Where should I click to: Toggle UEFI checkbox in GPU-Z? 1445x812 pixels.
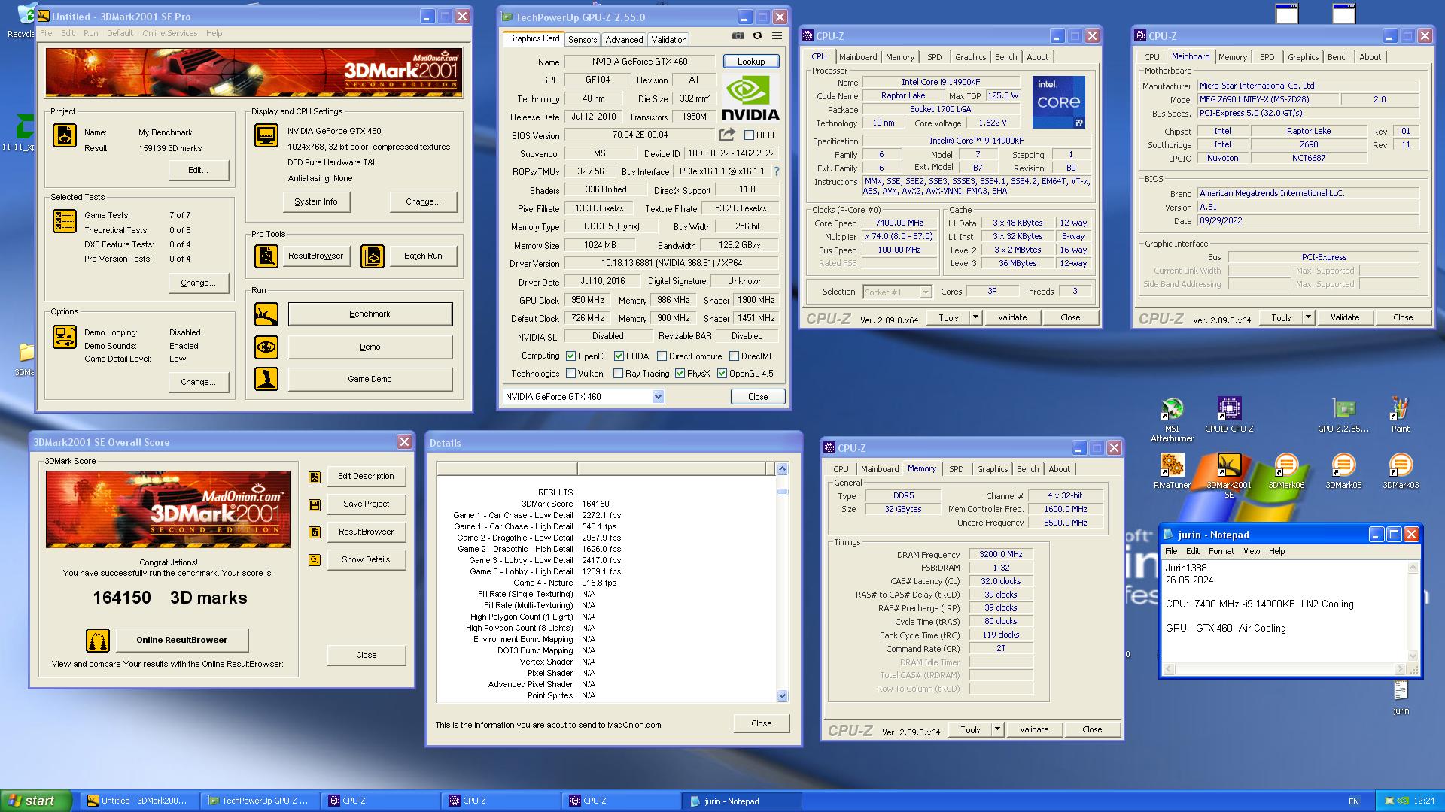(x=749, y=135)
